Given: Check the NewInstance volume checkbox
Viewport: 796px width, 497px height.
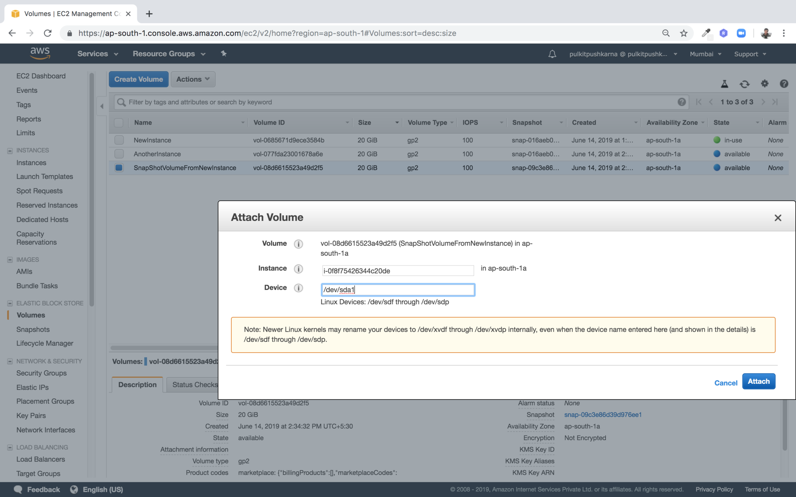Looking at the screenshot, I should pyautogui.click(x=119, y=140).
